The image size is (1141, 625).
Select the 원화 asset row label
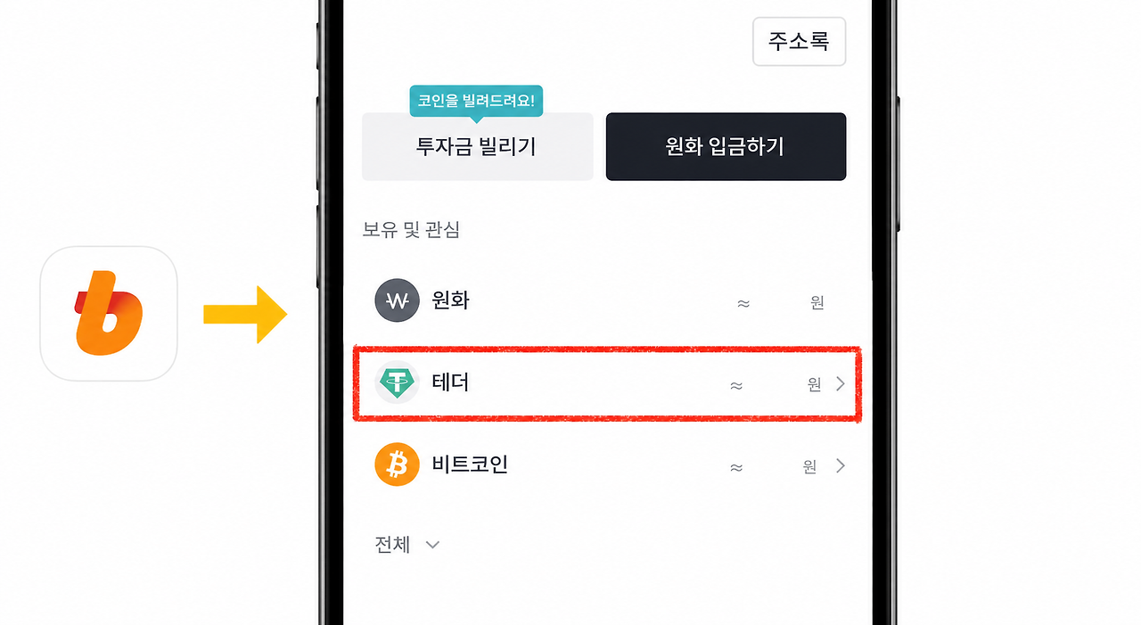tap(450, 300)
